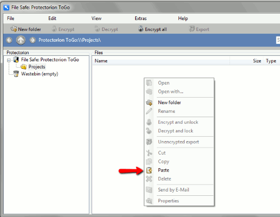
Task: Select Wastebin (empty) in the tree
Action: point(40,74)
